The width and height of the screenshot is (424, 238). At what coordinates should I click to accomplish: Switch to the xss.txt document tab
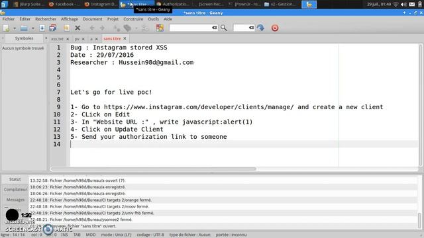click(58, 39)
